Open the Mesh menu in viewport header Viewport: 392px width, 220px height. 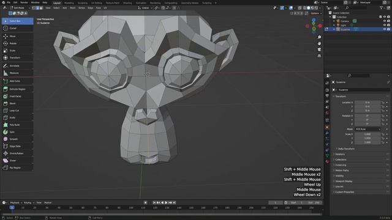[72, 8]
